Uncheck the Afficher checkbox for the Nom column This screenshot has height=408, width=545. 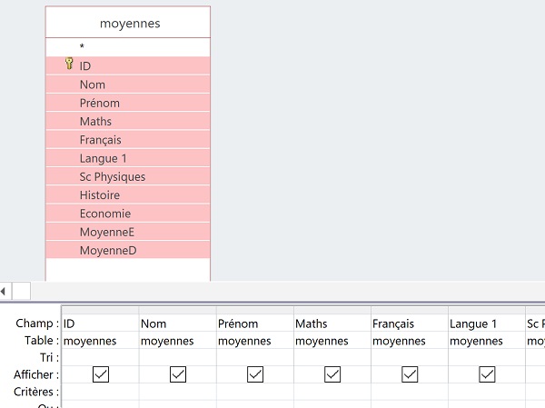178,374
